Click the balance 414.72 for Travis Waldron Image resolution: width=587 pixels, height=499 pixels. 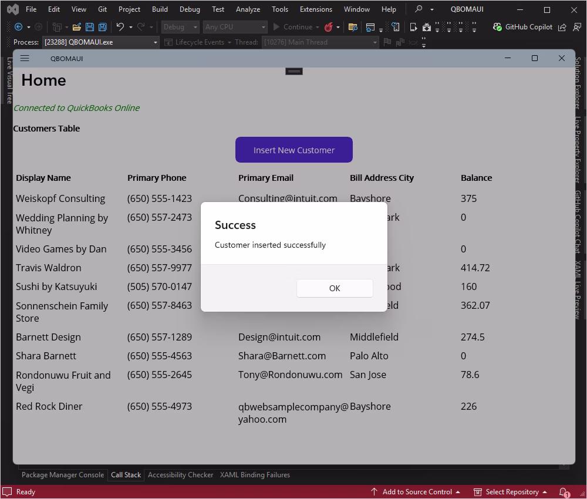click(x=475, y=268)
